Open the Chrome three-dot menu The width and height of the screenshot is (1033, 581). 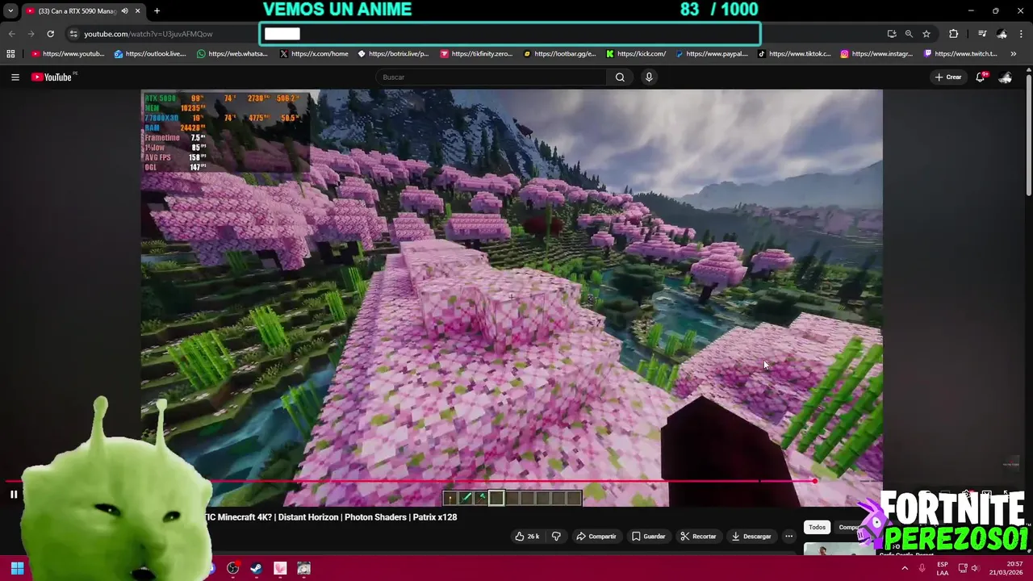point(1021,34)
